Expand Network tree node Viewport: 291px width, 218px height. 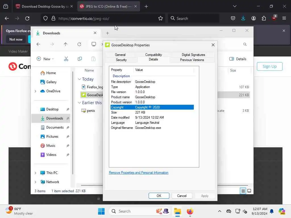(x=36, y=182)
